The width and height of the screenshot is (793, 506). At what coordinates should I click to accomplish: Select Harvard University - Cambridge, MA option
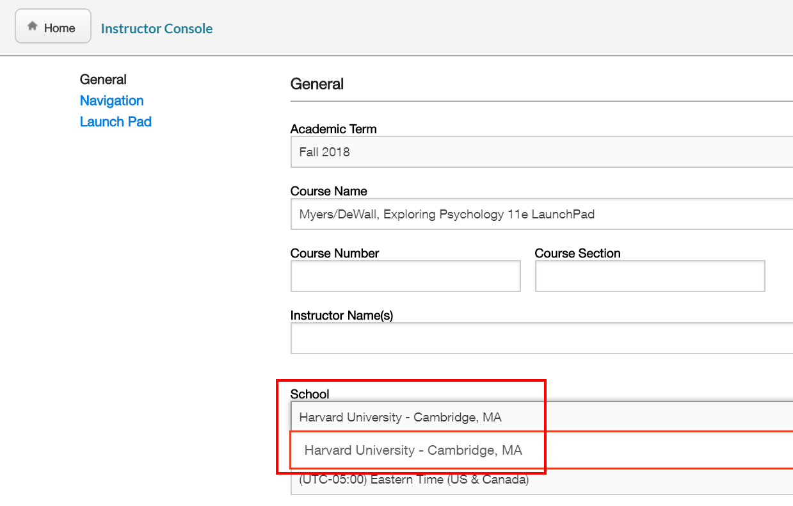[x=416, y=450]
